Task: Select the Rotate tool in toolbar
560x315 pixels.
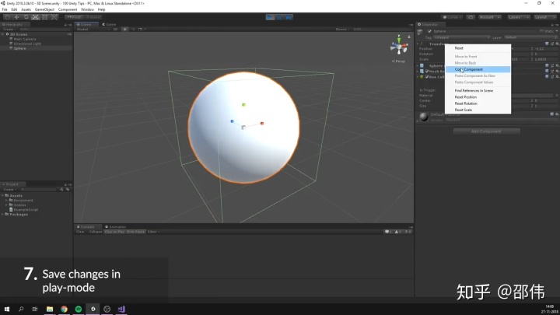Action: 26,17
